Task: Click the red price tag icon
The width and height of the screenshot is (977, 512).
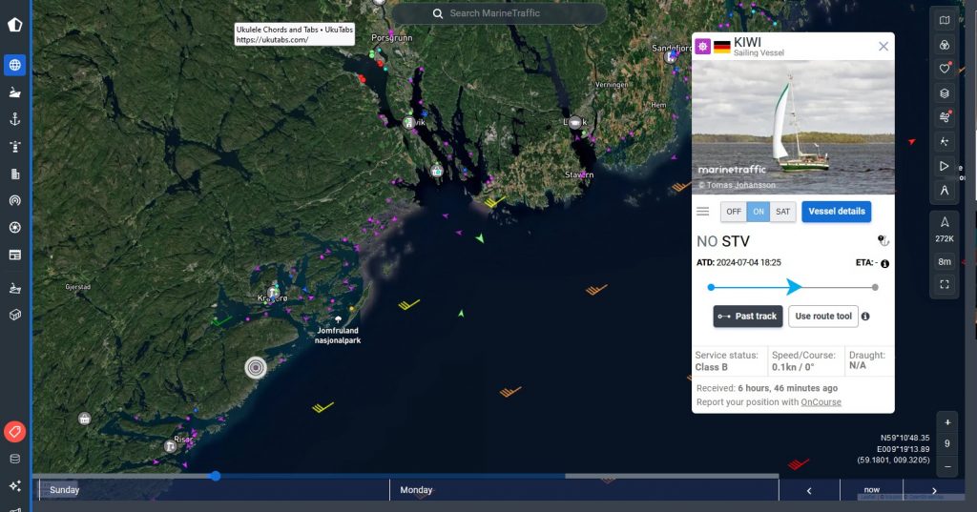Action: pyautogui.click(x=14, y=432)
